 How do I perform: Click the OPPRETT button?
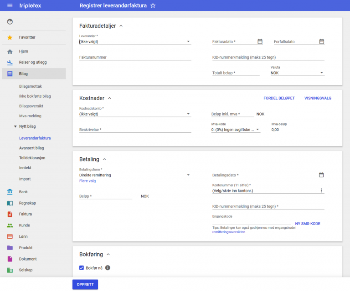(85, 284)
